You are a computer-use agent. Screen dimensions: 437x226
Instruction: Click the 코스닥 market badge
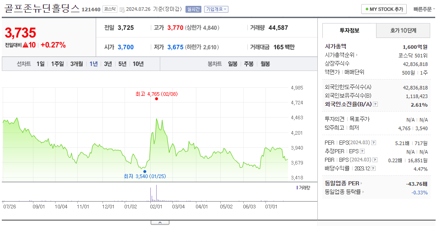[110, 9]
